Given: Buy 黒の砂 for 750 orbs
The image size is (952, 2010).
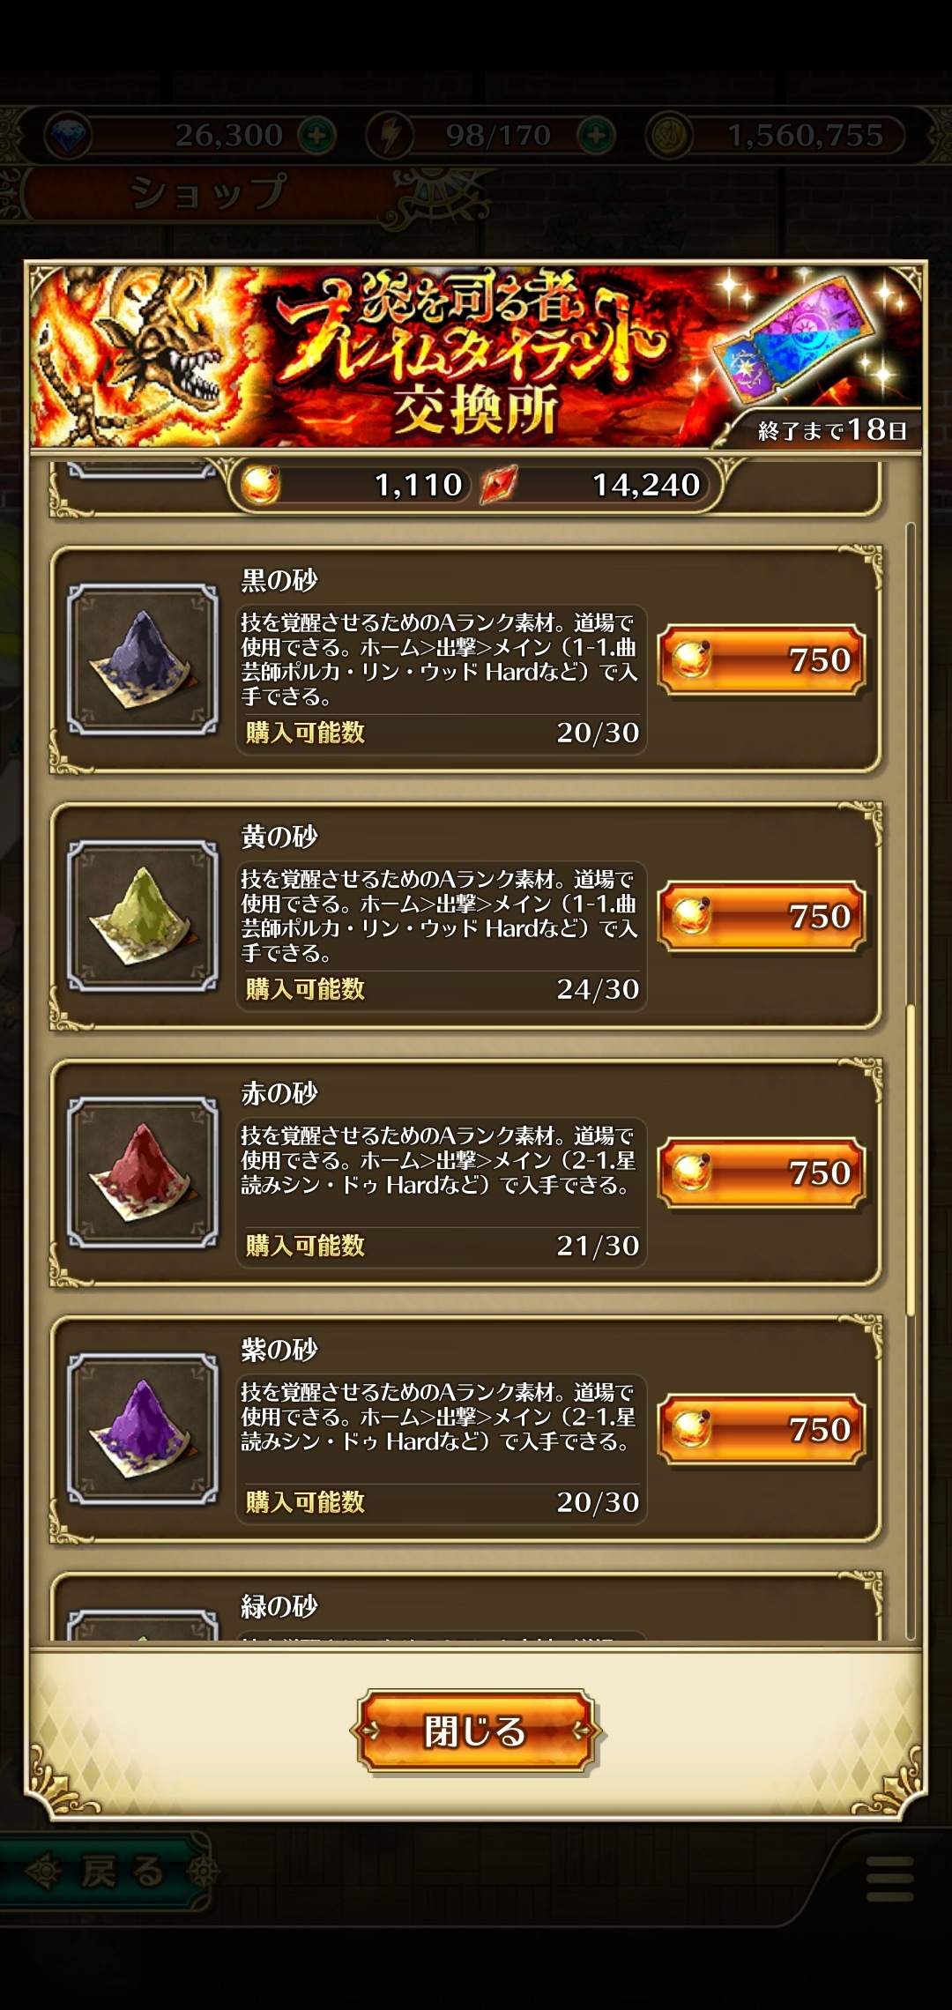Looking at the screenshot, I should tap(762, 659).
